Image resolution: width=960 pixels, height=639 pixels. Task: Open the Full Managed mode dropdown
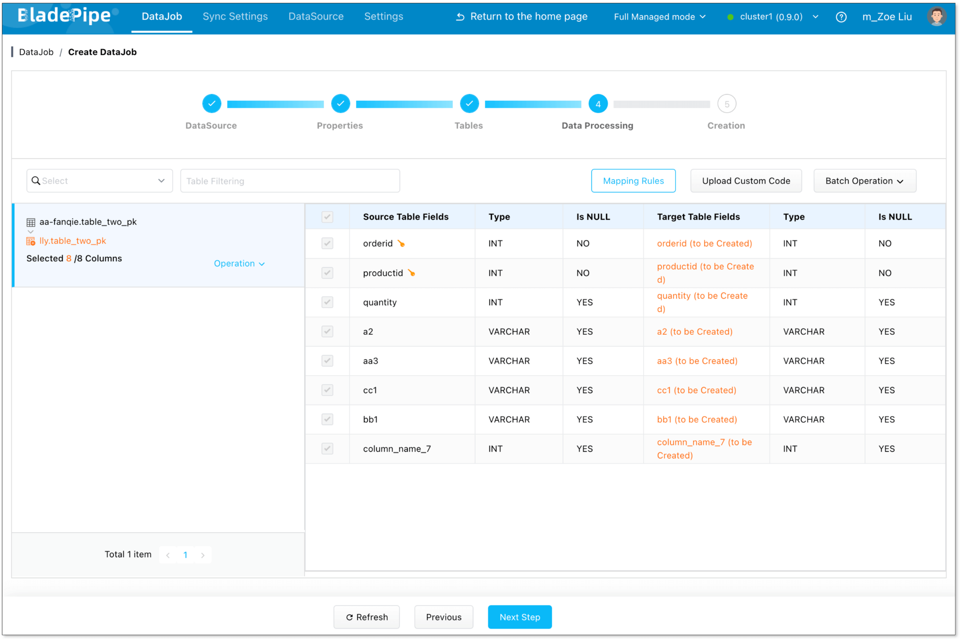(659, 17)
